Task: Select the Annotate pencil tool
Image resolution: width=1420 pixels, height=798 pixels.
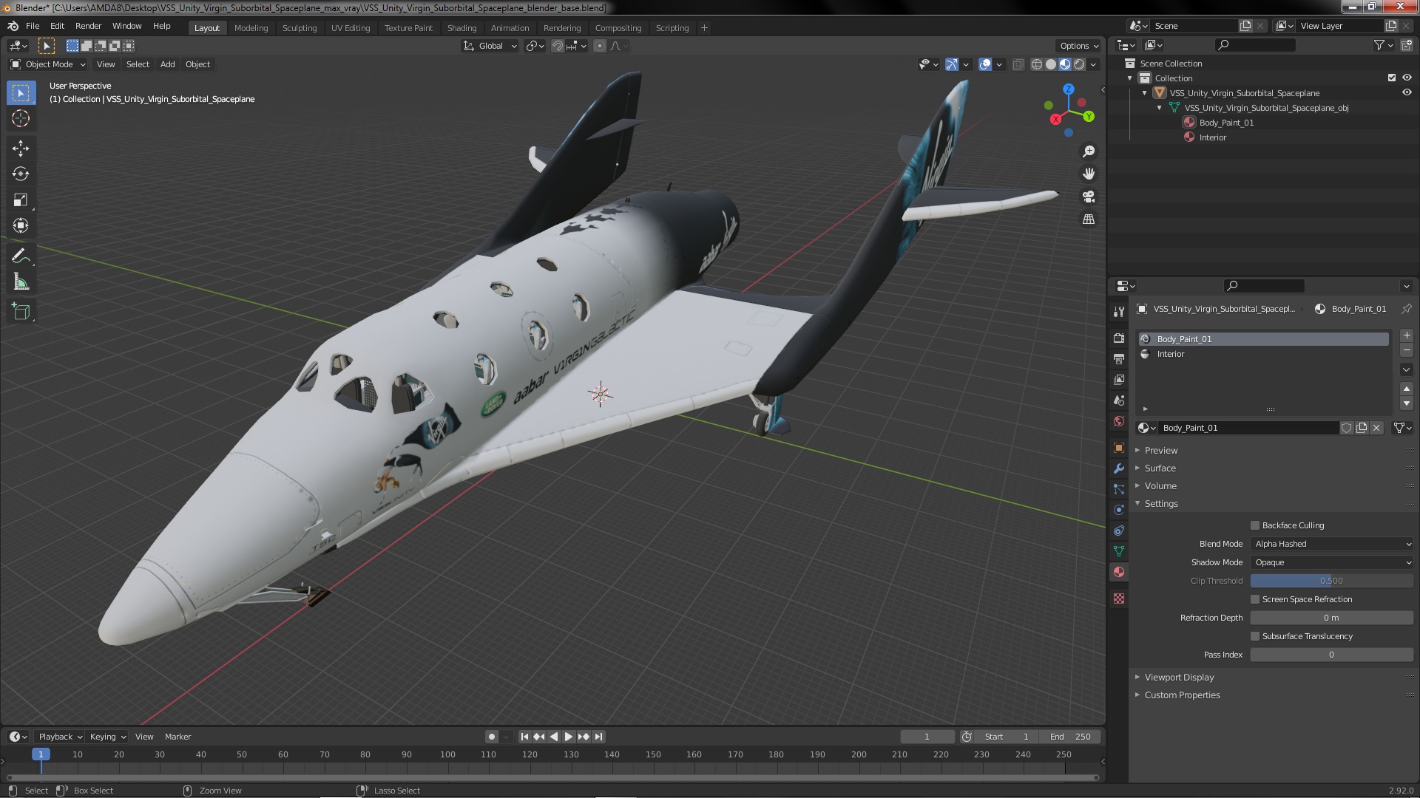Action: pyautogui.click(x=21, y=256)
